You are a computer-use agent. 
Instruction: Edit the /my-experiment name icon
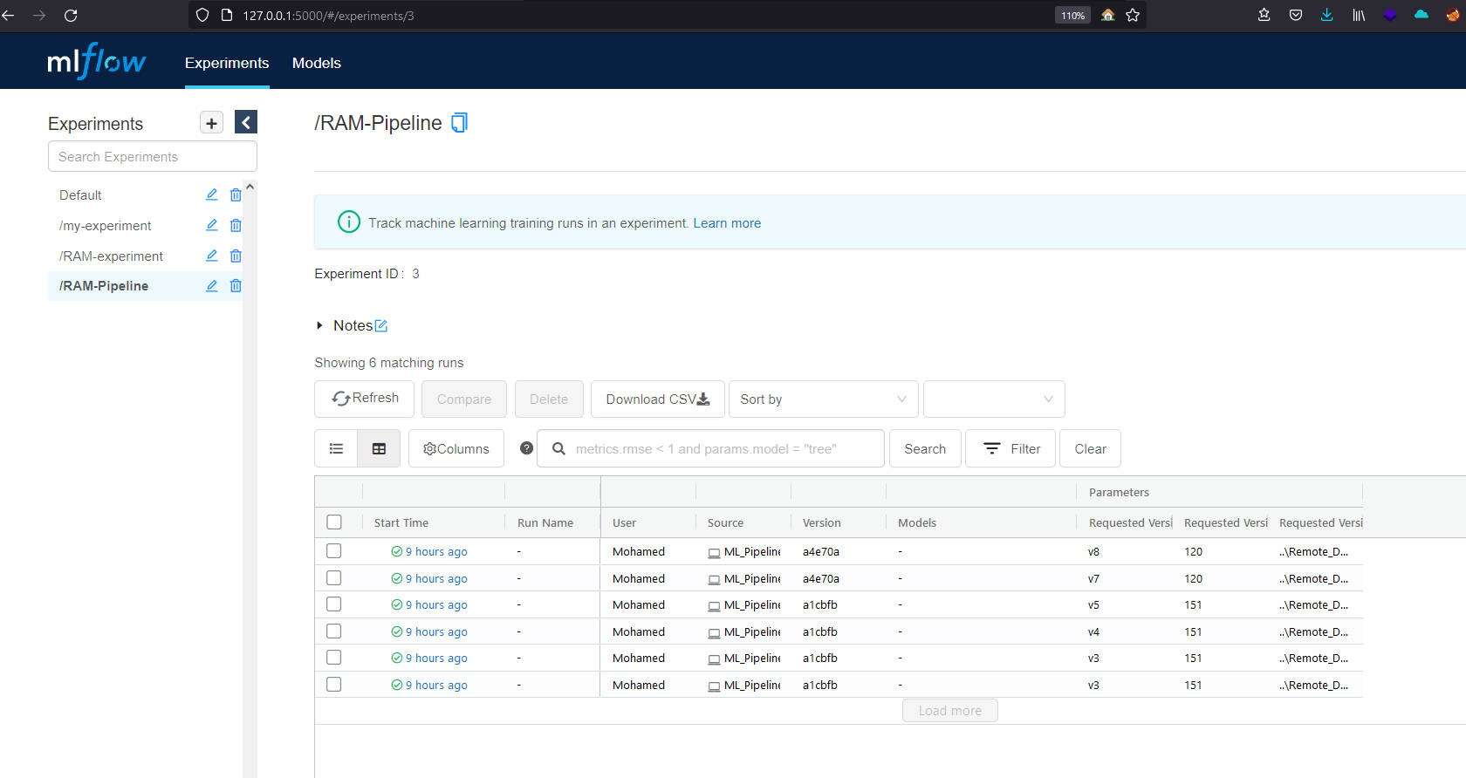211,225
